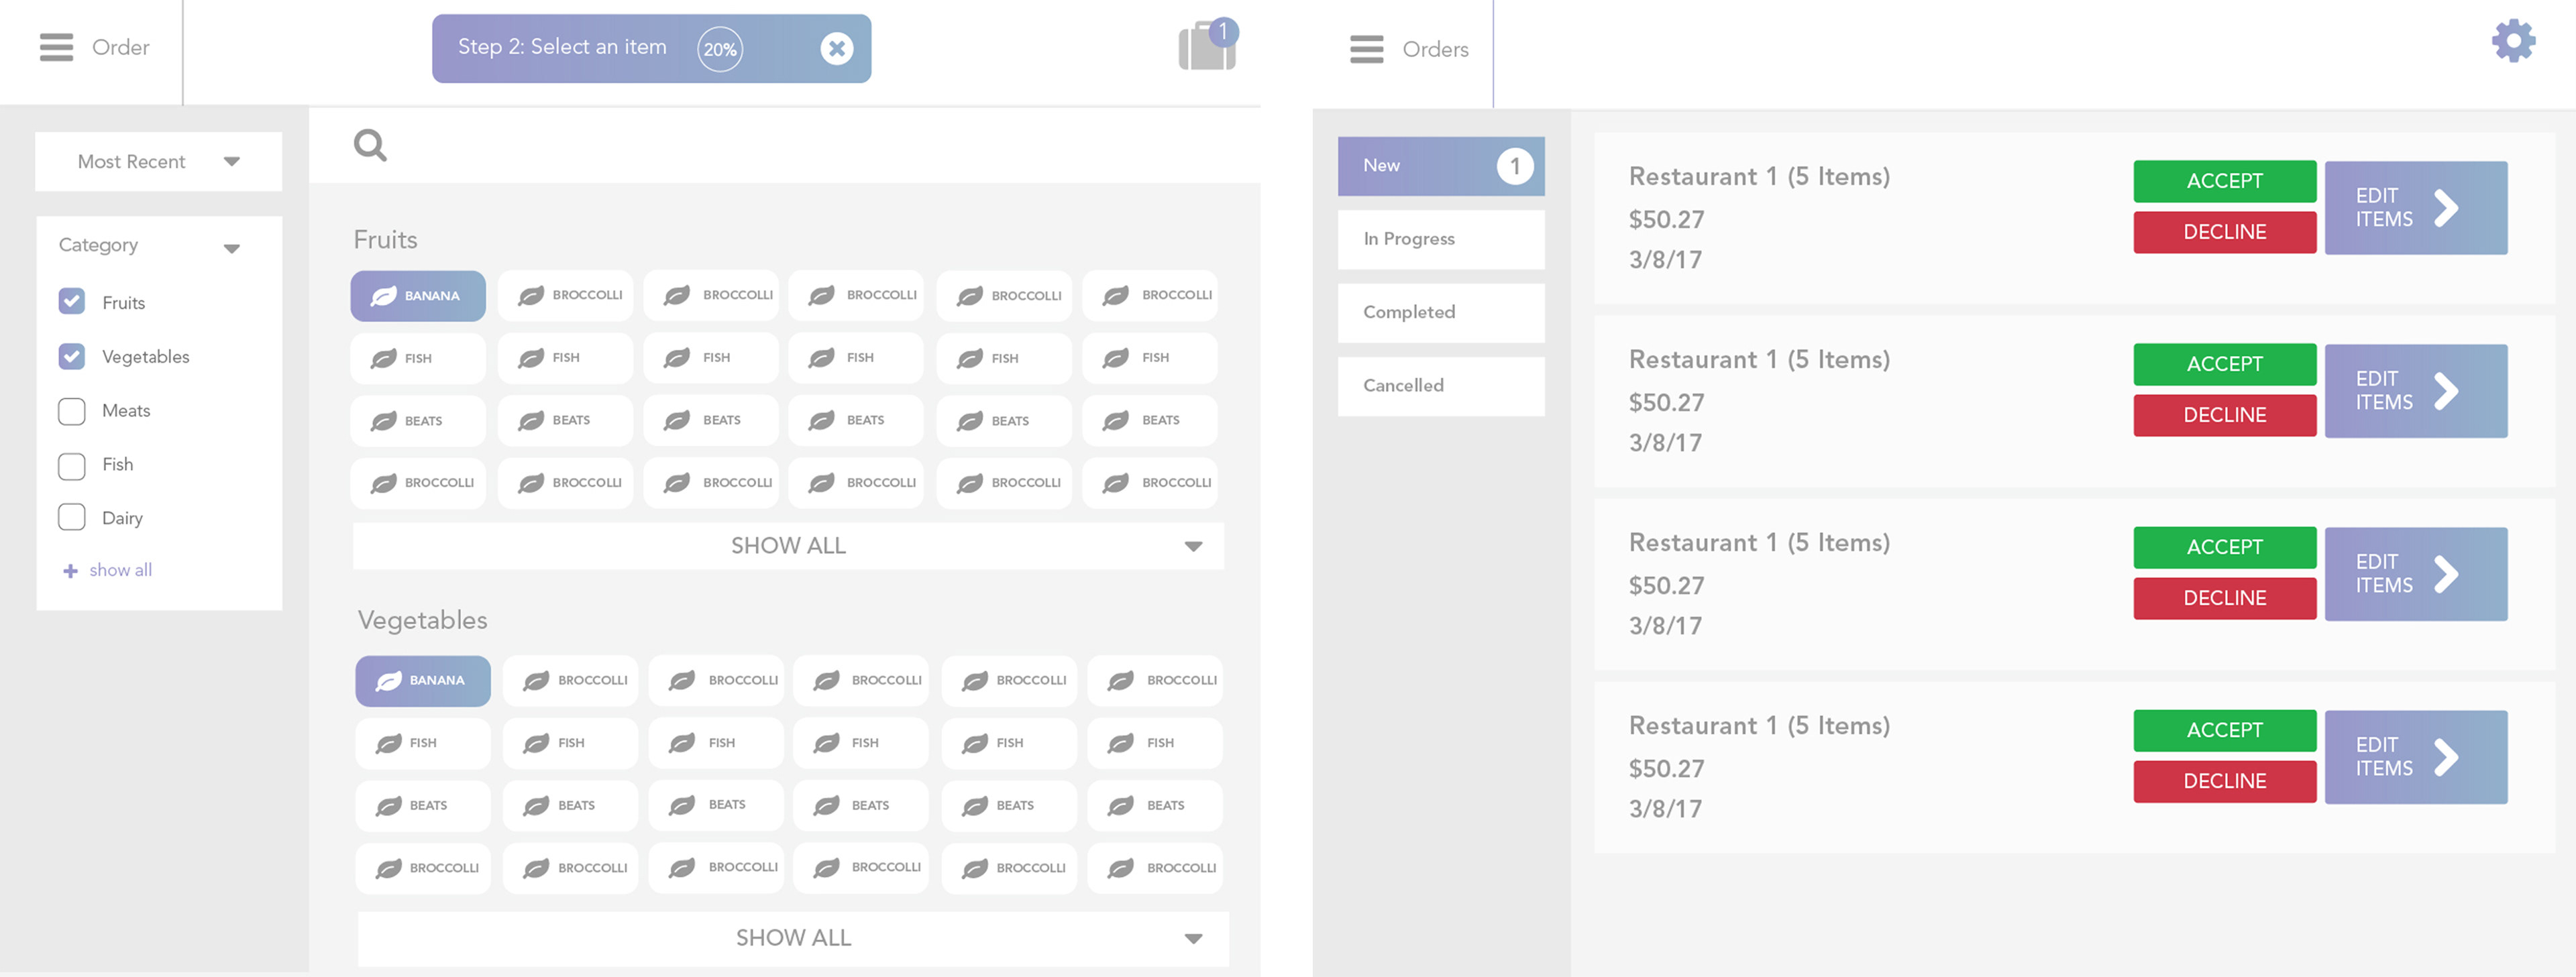Screen dimensions: 2576x977
Task: Click the Orders page title
Action: coord(1435,49)
